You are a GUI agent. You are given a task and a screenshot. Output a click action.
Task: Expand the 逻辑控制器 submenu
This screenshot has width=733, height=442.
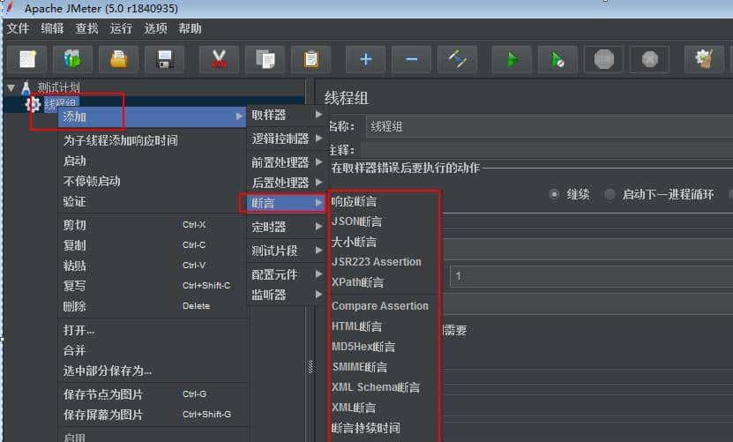tap(286, 139)
